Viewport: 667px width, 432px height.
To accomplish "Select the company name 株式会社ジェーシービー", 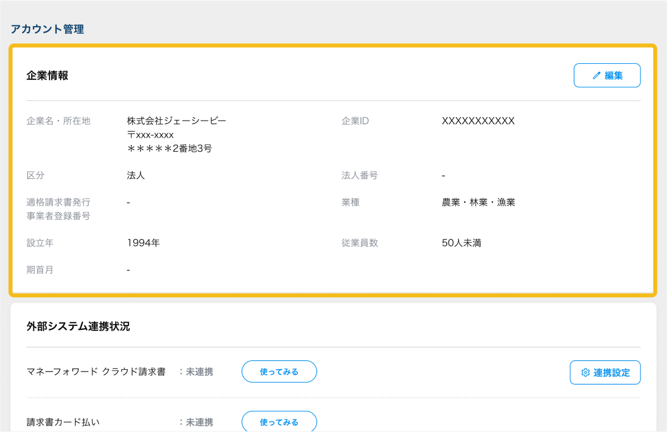I will pos(176,121).
